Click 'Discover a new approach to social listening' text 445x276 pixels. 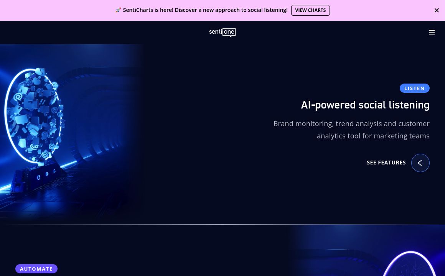point(231,10)
